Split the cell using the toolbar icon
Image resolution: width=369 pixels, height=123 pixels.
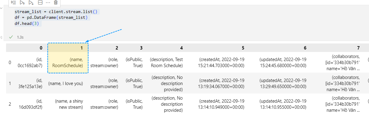[x=40, y=2]
